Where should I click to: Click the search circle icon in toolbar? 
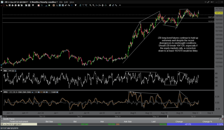click(x=15, y=5)
